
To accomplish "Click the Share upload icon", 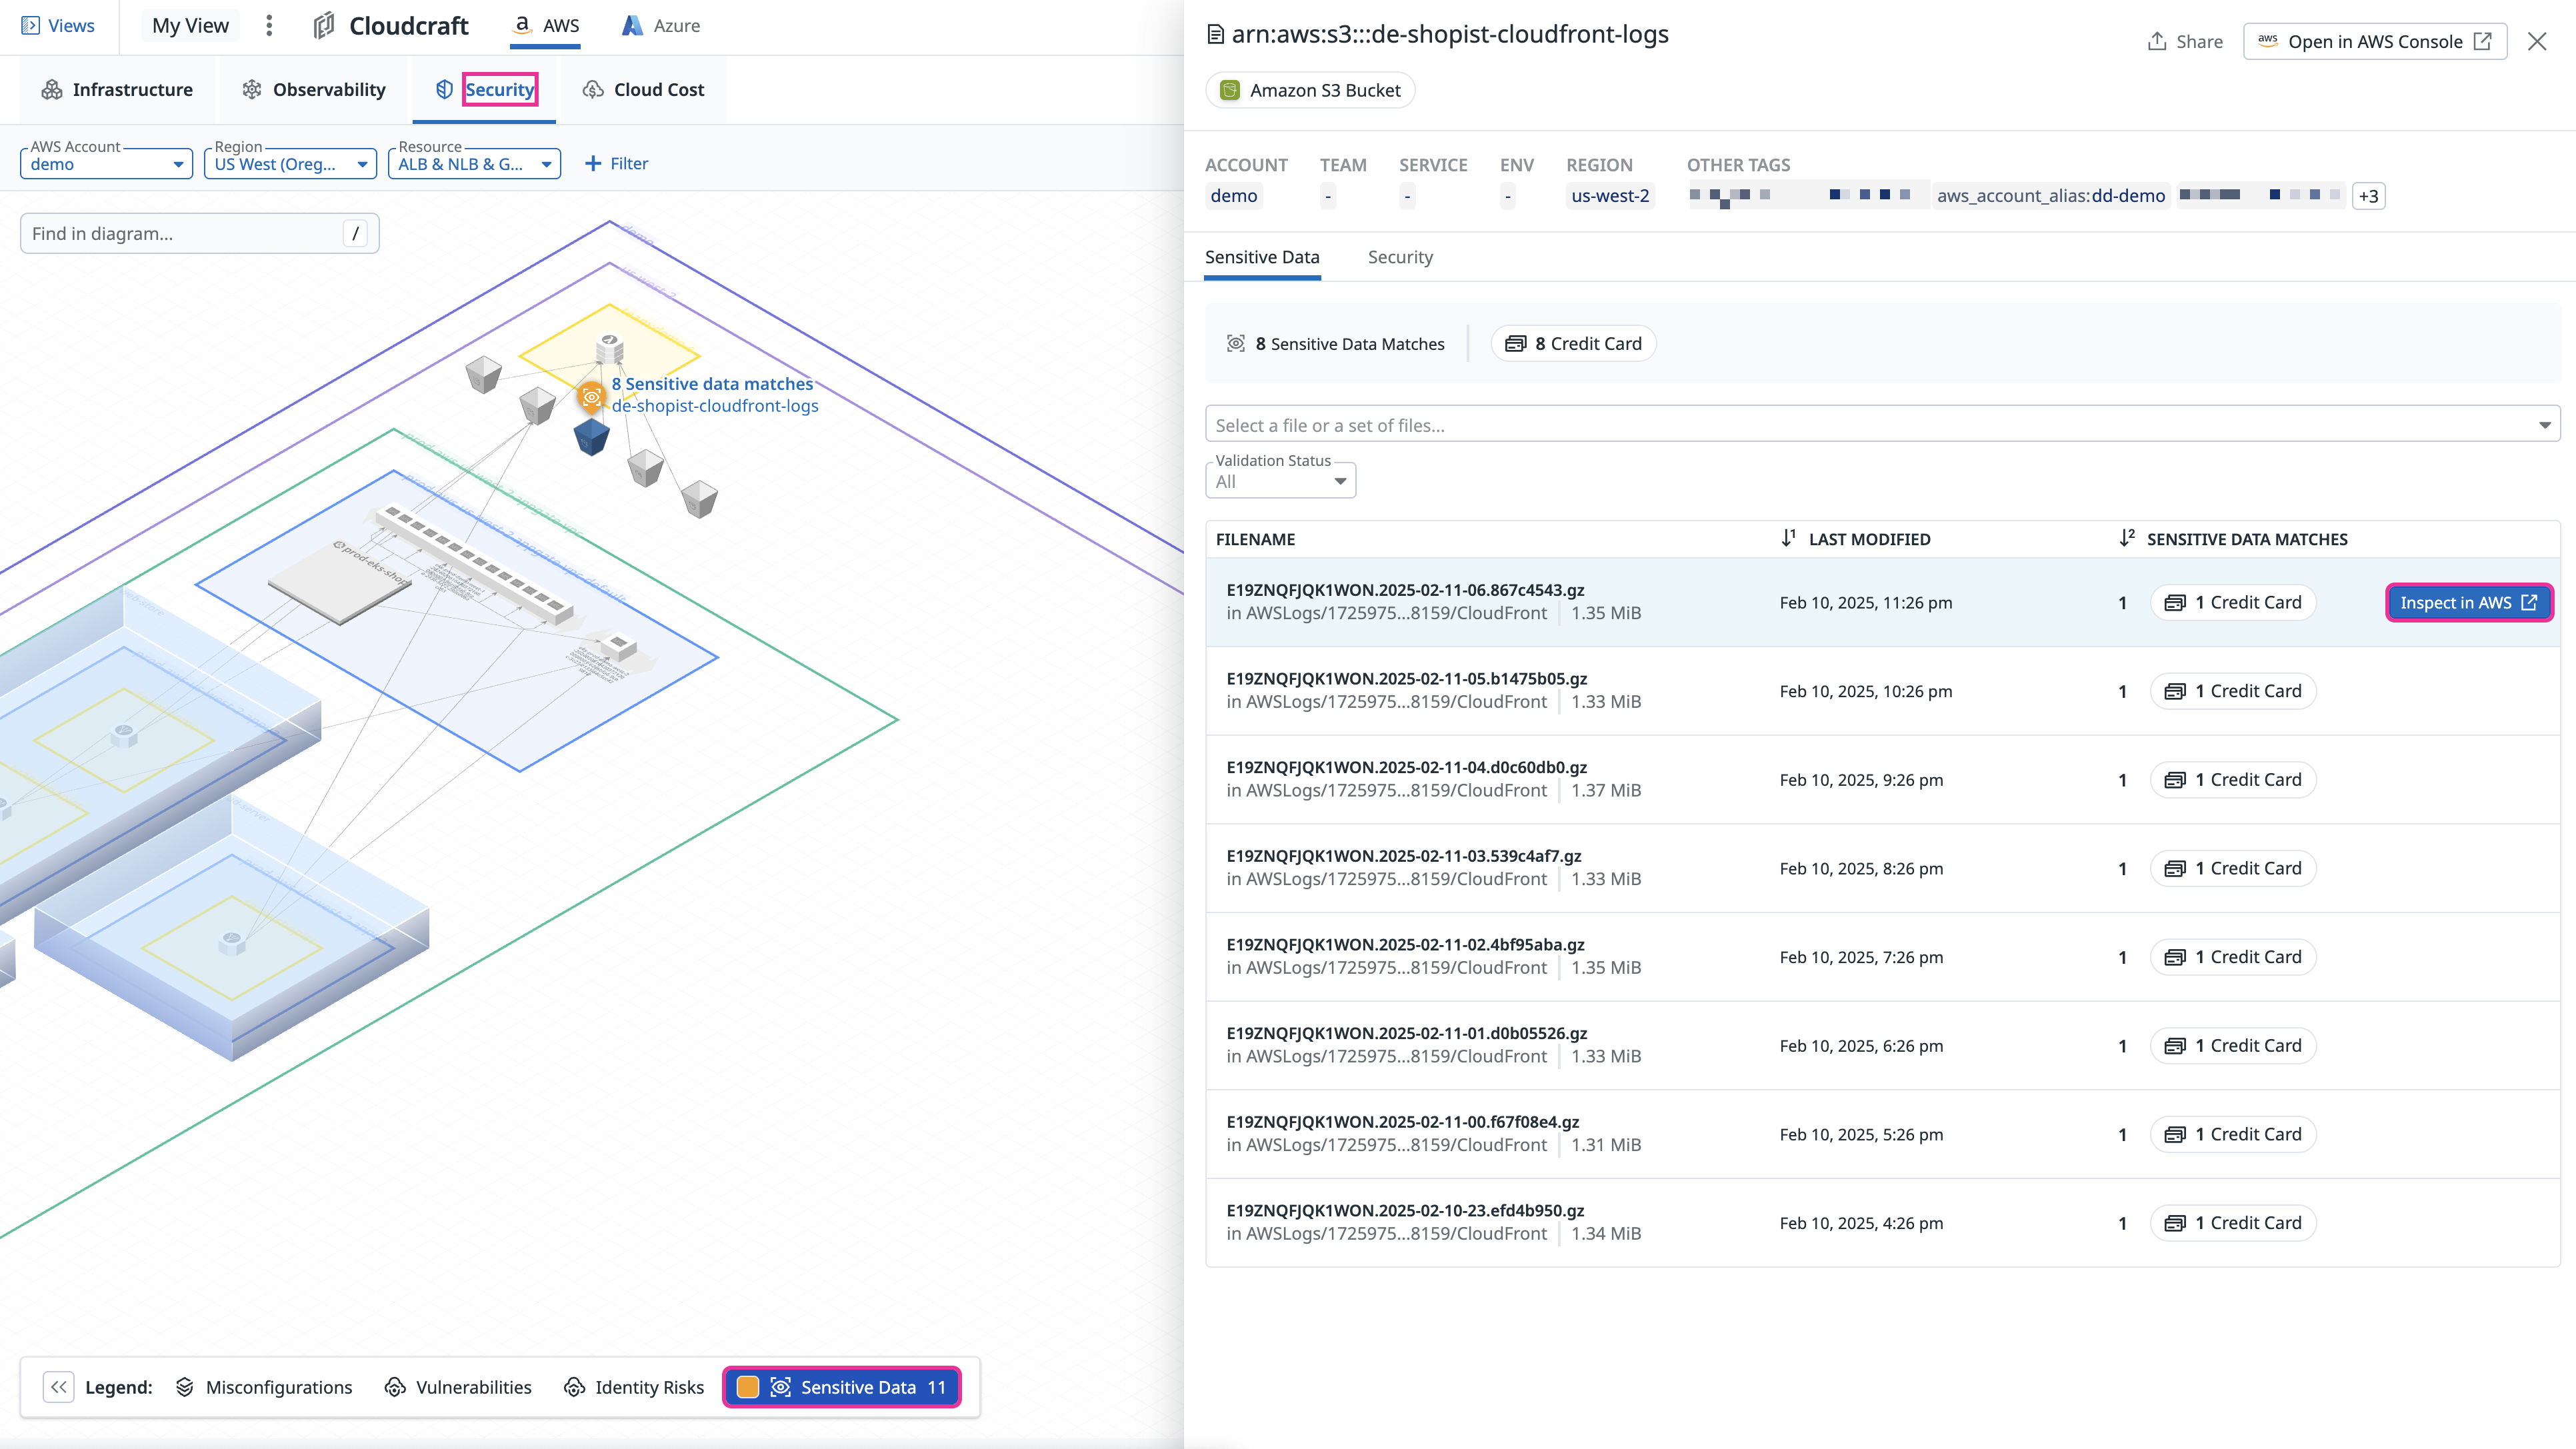I will pyautogui.click(x=2157, y=42).
